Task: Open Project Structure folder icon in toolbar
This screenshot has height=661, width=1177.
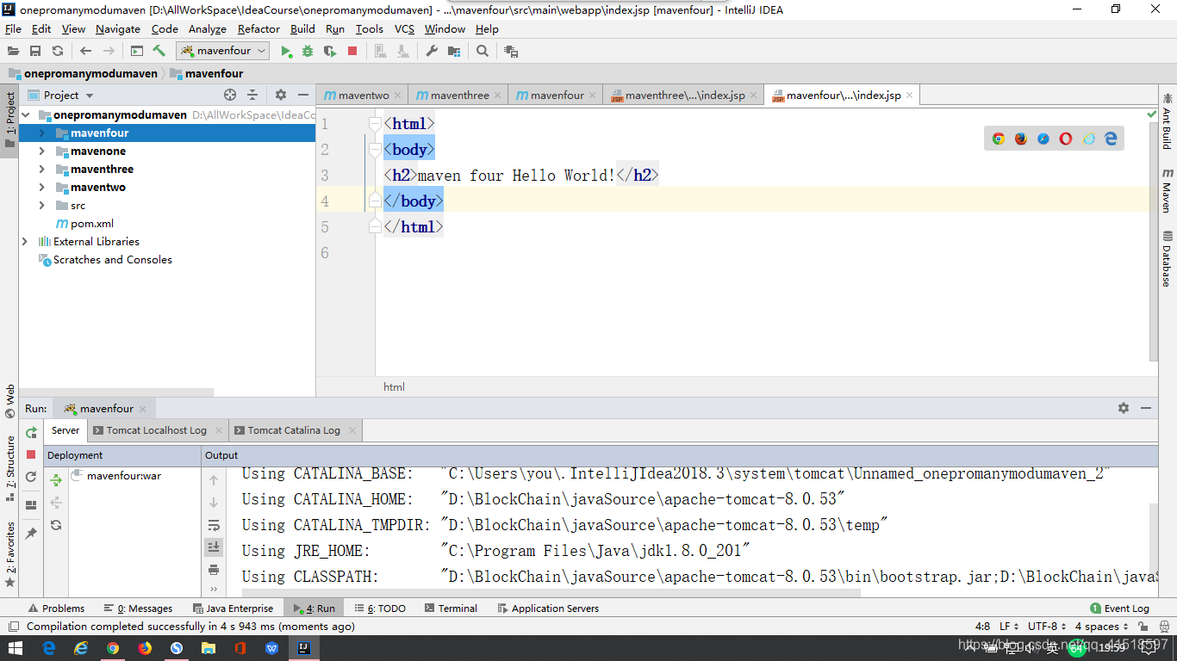Action: click(454, 51)
